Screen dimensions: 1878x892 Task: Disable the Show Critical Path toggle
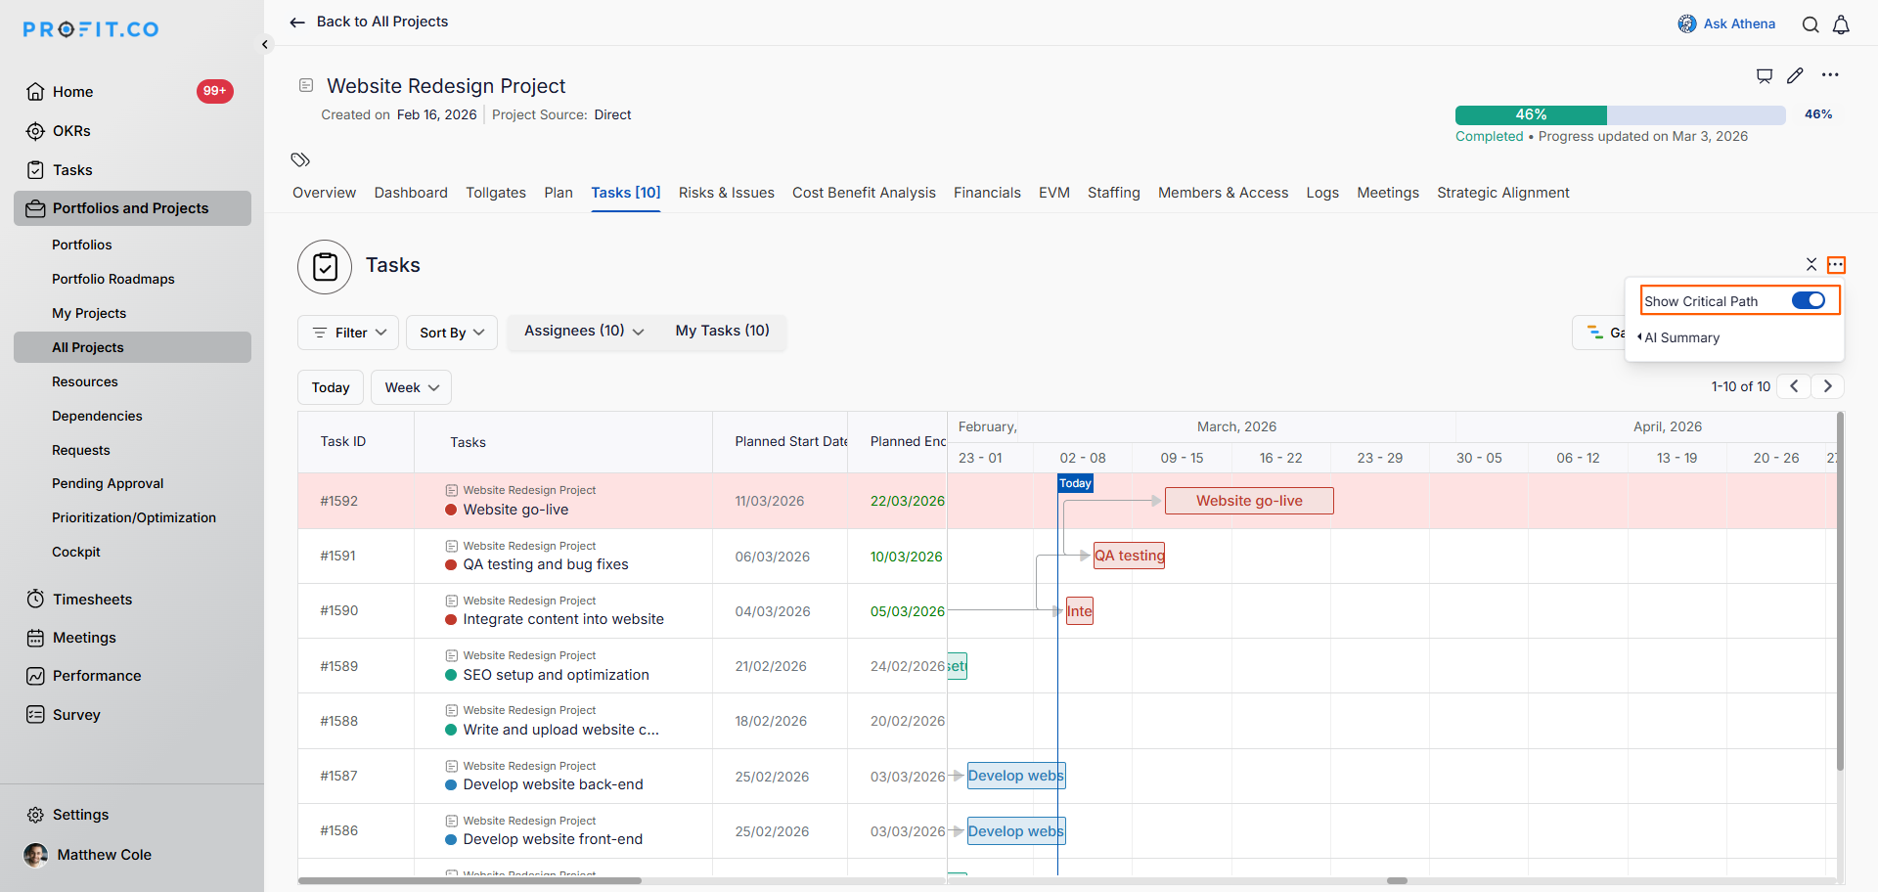[x=1808, y=300]
